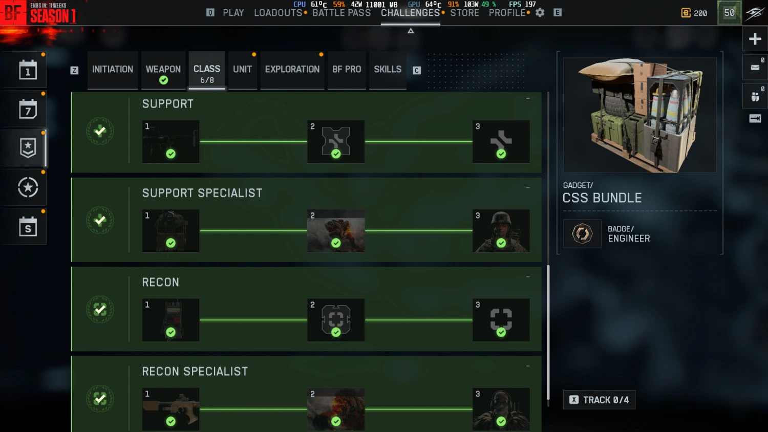The height and width of the screenshot is (432, 768).
Task: Select the star medal sidebar icon
Action: 28,187
